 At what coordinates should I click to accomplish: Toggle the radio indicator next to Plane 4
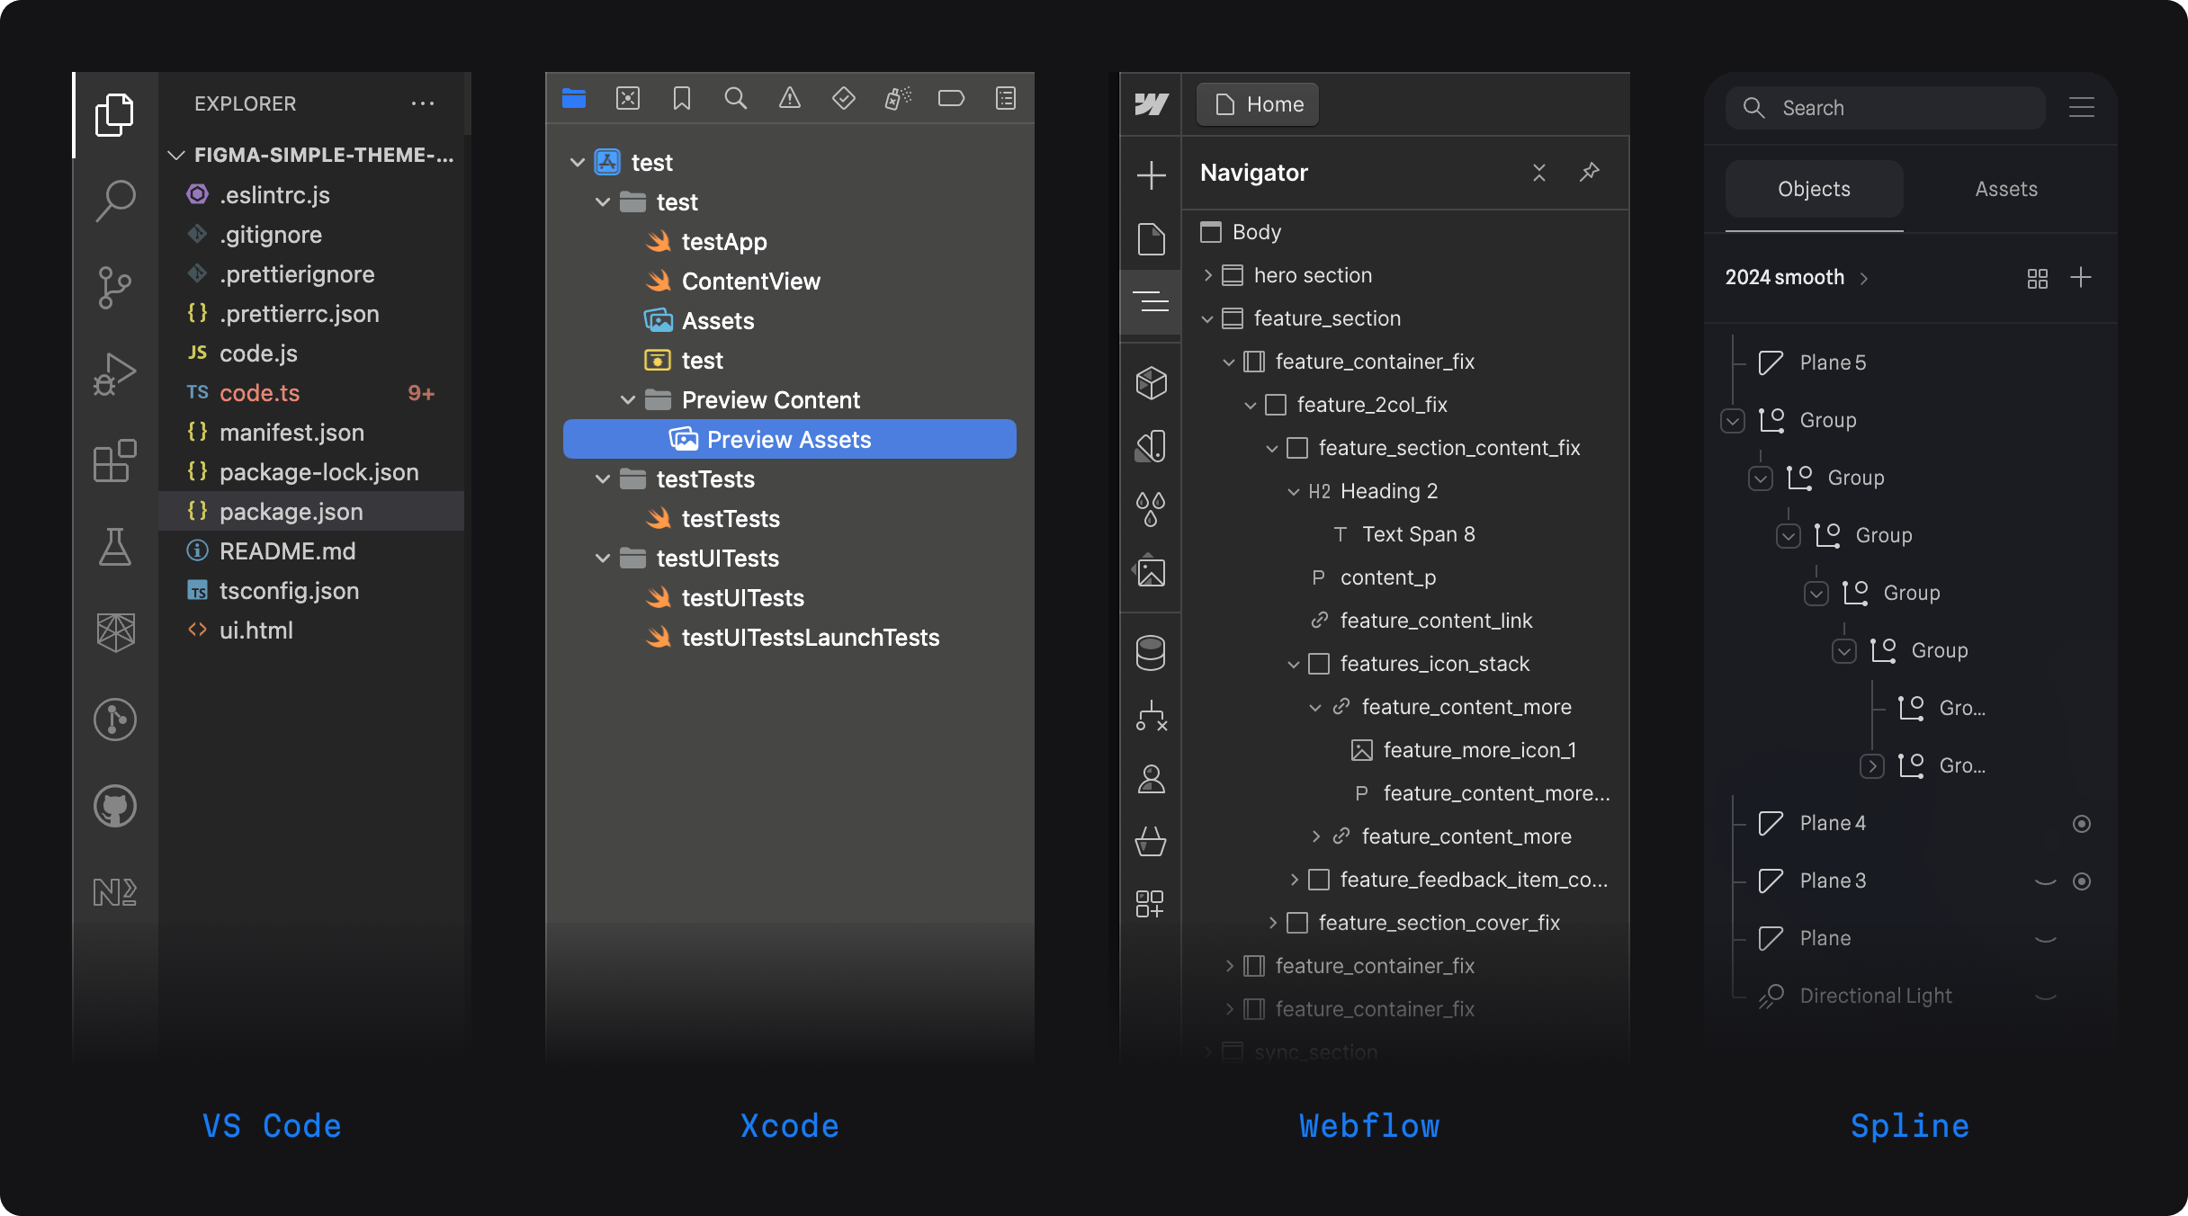point(2082,823)
